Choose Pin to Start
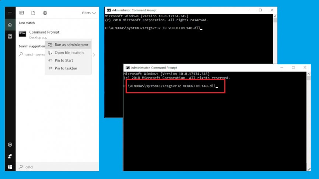 [x=69, y=60]
